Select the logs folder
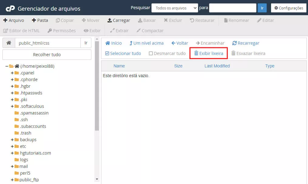This screenshot has width=308, height=184. tap(21, 160)
